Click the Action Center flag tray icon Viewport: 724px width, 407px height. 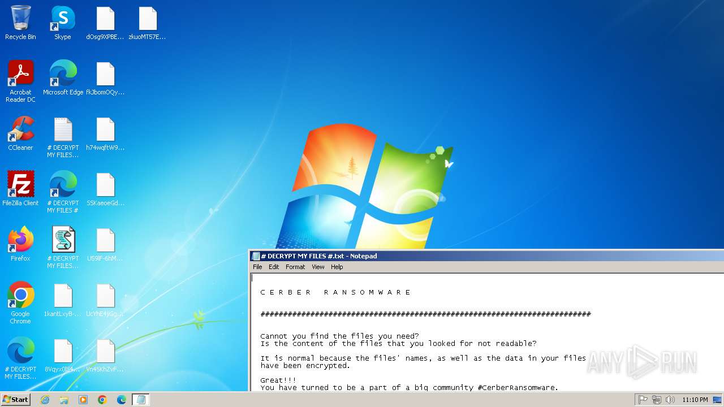(643, 400)
